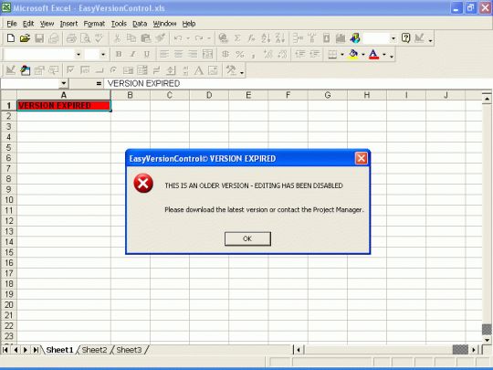This screenshot has height=370, width=493.
Task: Open the Name Box dropdown arrow
Action: [64, 83]
